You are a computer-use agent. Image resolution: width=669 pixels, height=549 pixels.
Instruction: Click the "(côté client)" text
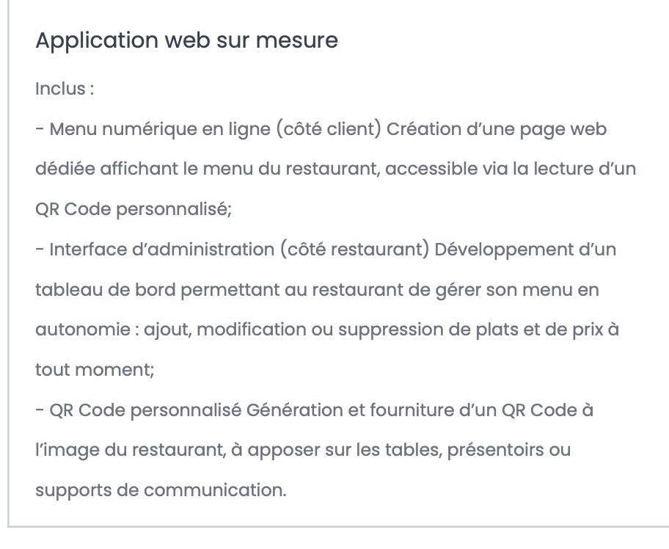[x=329, y=129]
